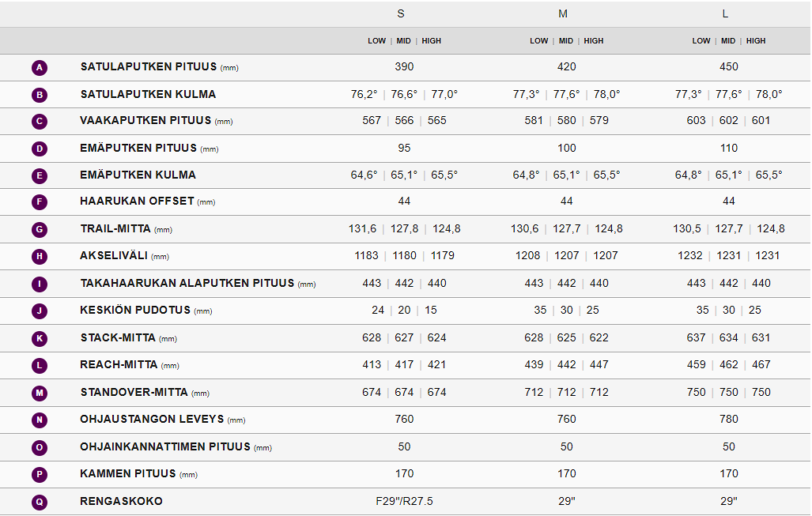Click LOW setting under size S
Screen dimensions: 812x516
377,41
